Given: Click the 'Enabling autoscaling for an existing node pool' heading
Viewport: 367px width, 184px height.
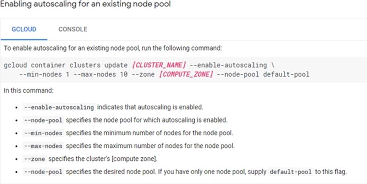Looking at the screenshot, I should pos(85,5).
